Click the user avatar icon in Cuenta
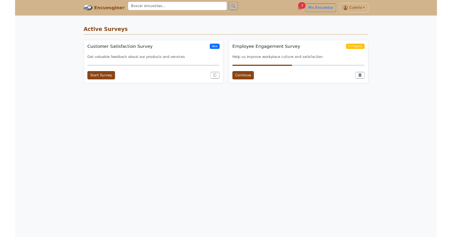The width and height of the screenshot is (452, 237). 345,8
